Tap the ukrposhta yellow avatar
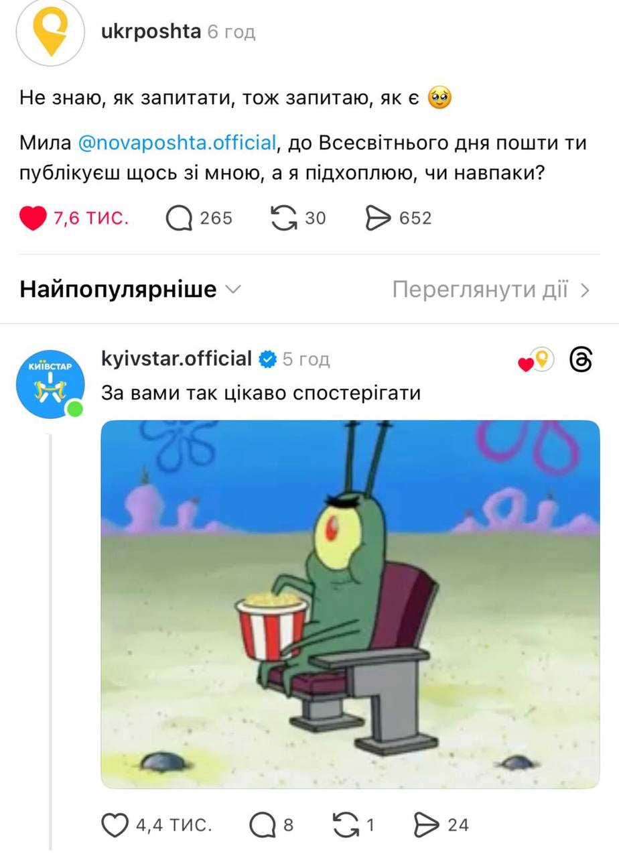 point(50,32)
